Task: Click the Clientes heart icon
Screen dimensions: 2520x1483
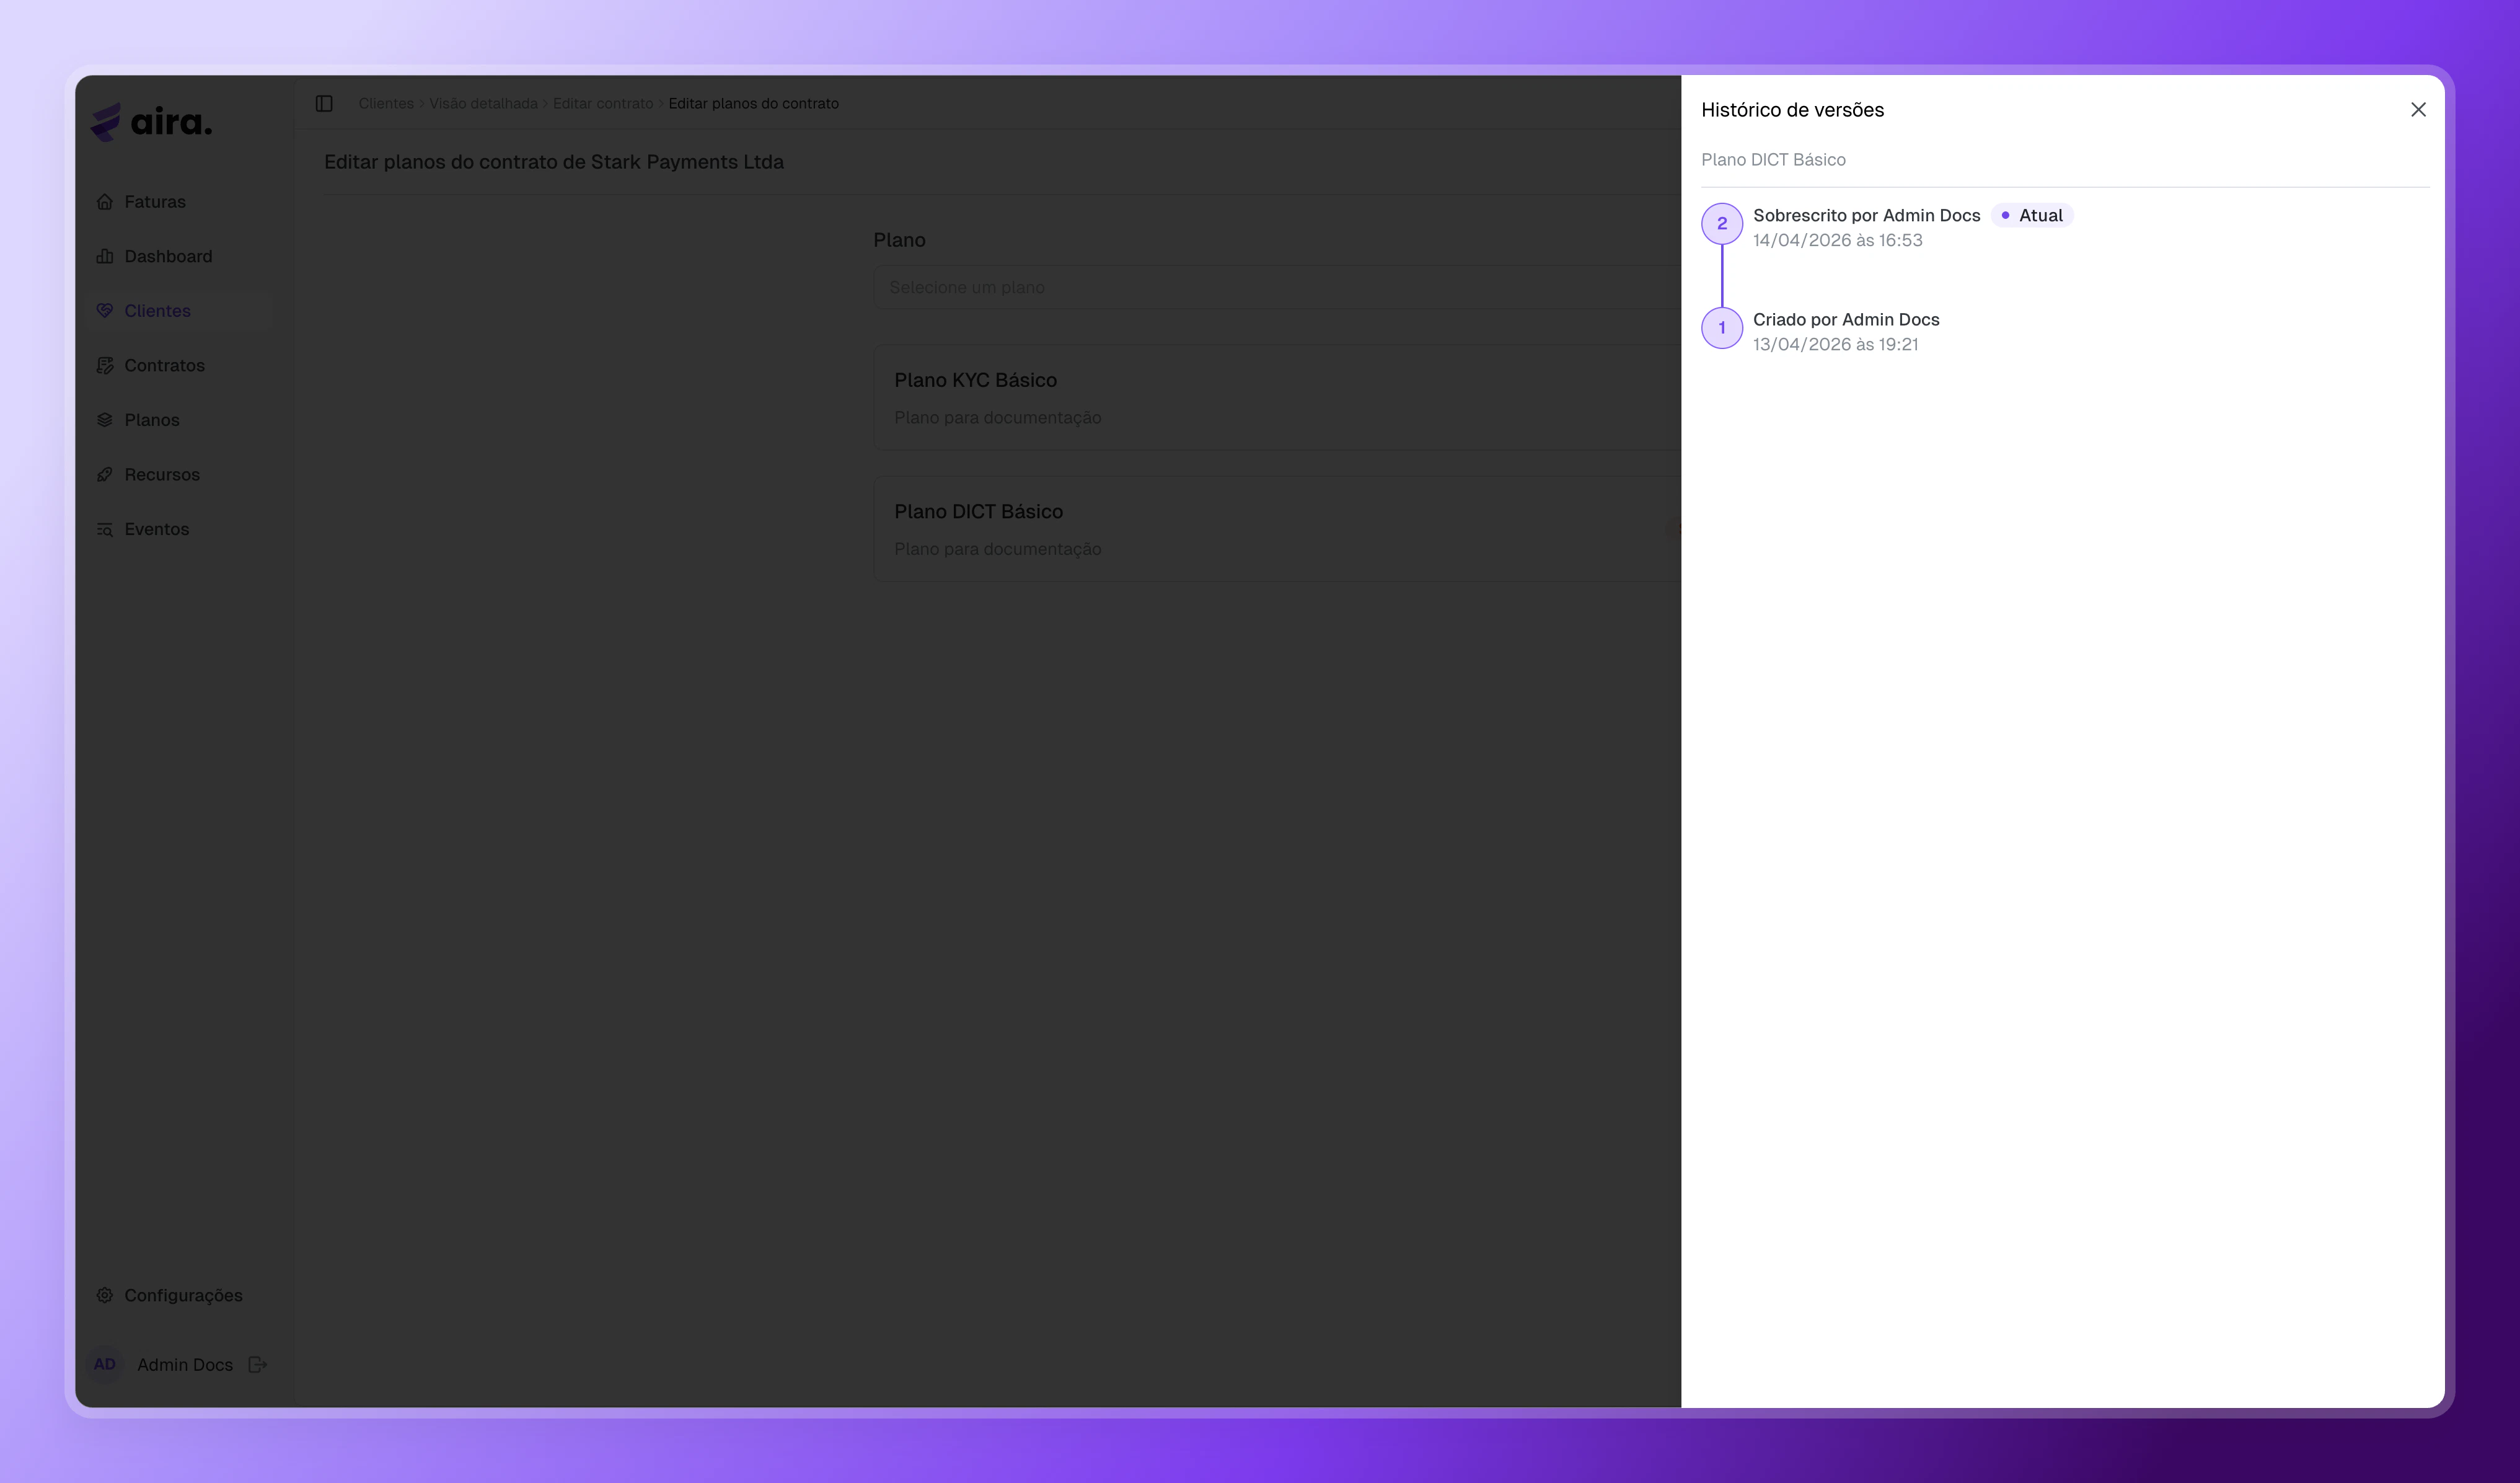Action: (104, 310)
